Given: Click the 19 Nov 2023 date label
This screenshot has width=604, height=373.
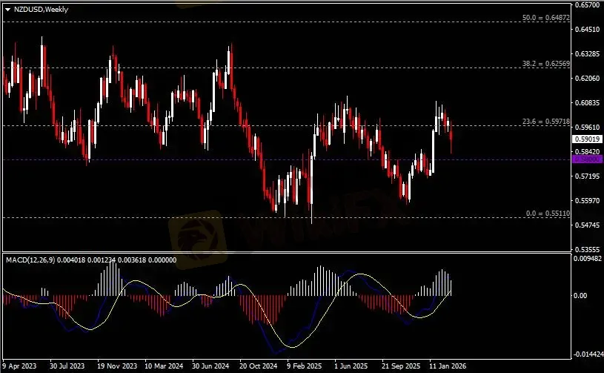Looking at the screenshot, I should pos(117,366).
